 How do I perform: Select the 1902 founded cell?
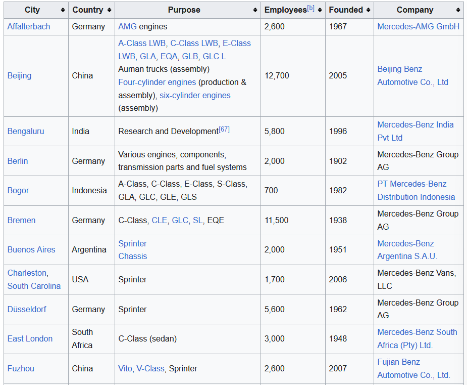(x=350, y=161)
